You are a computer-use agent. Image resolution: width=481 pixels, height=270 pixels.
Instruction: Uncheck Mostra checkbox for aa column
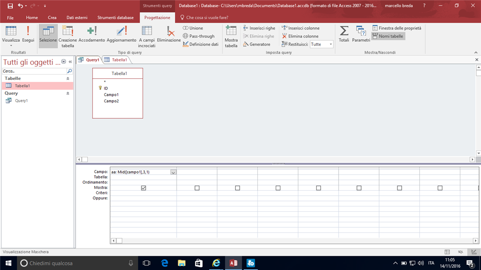(x=144, y=188)
